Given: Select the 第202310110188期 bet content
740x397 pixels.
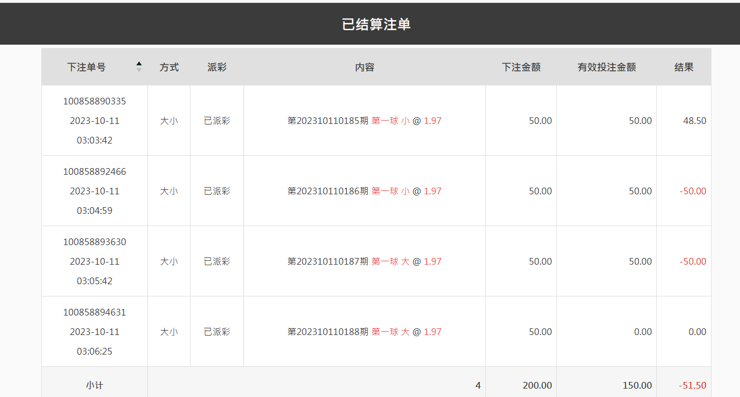Looking at the screenshot, I should tap(364, 332).
